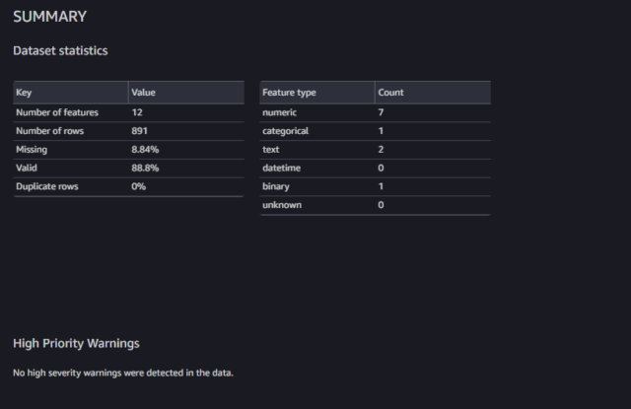
Task: Click the Missing percentage value 8.84%
Action: coord(145,150)
